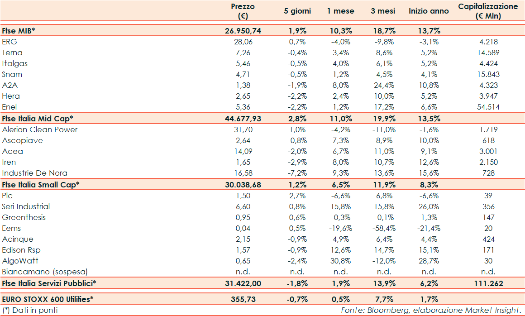The width and height of the screenshot is (525, 316).
Task: Select the Enel row label
Action: [10, 107]
